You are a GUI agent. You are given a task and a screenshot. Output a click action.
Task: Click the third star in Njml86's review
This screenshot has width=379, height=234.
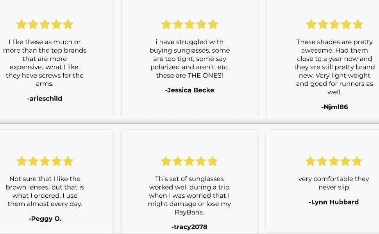point(334,25)
